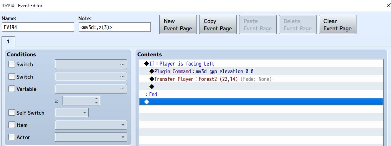Image resolution: width=391 pixels, height=146 pixels.
Task: Open the first Switch selector ellipsis field
Action: (x=91, y=64)
